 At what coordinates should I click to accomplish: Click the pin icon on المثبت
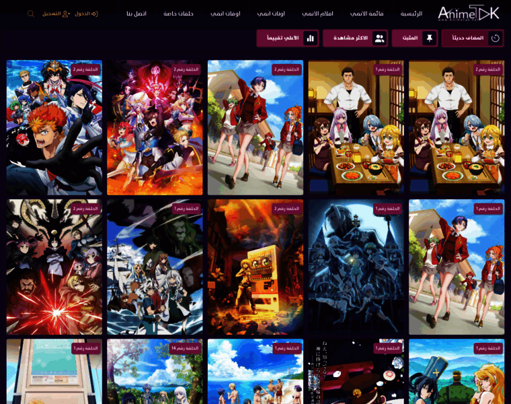[x=430, y=38]
